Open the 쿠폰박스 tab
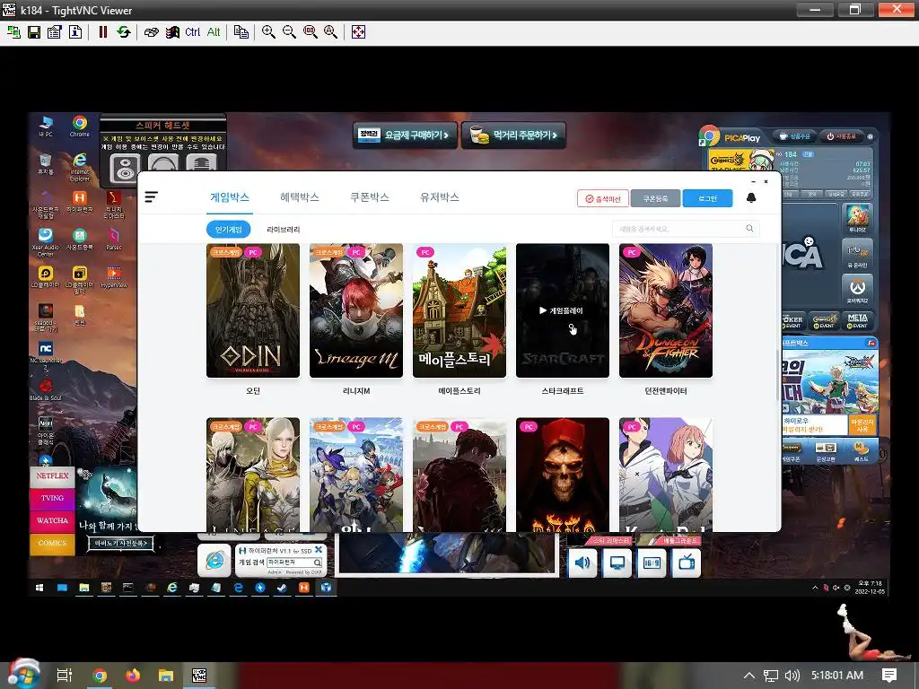919x689 pixels. (369, 197)
